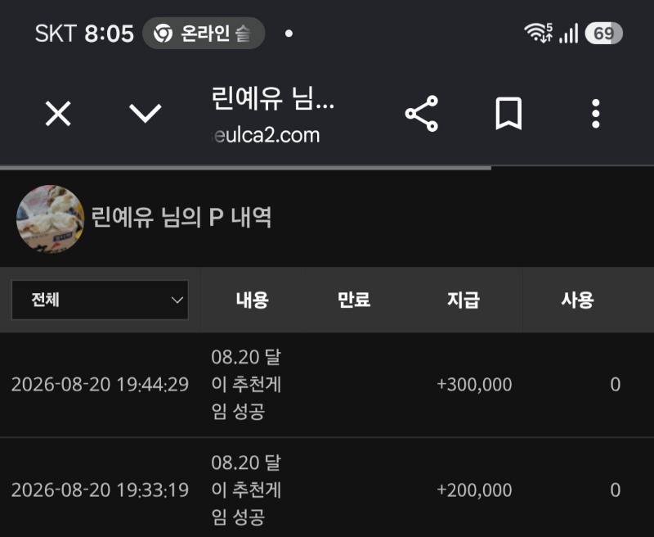Tap the share icon
654x537 pixels.
(x=422, y=113)
